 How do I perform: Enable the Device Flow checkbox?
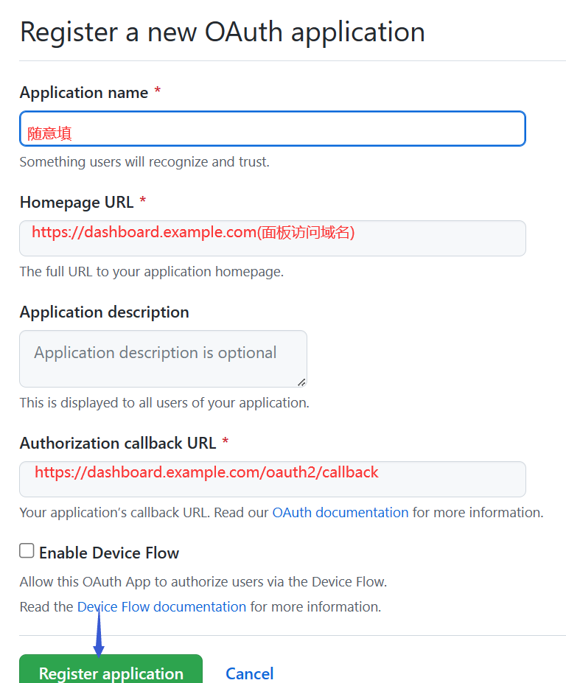pyautogui.click(x=27, y=551)
